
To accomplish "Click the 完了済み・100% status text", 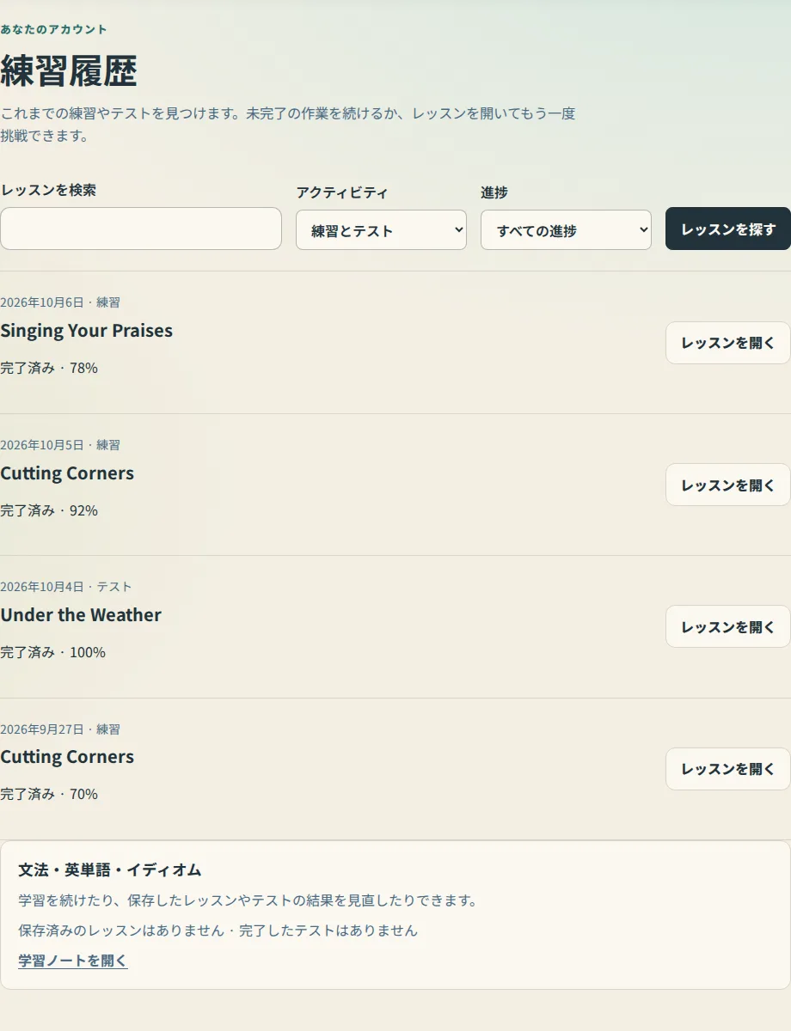I will click(x=52, y=652).
